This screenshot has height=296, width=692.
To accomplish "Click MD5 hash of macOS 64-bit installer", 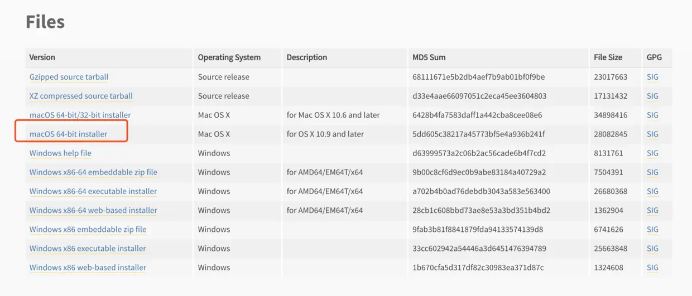I will (x=478, y=134).
